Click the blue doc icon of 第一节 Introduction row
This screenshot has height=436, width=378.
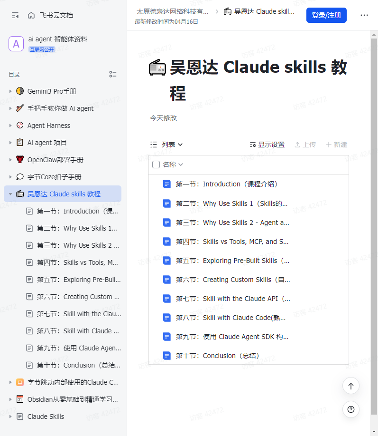(166, 184)
